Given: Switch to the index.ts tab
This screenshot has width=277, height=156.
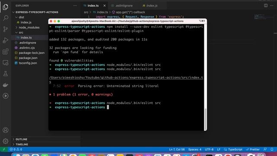Looking at the screenshot, I should point(93,6).
